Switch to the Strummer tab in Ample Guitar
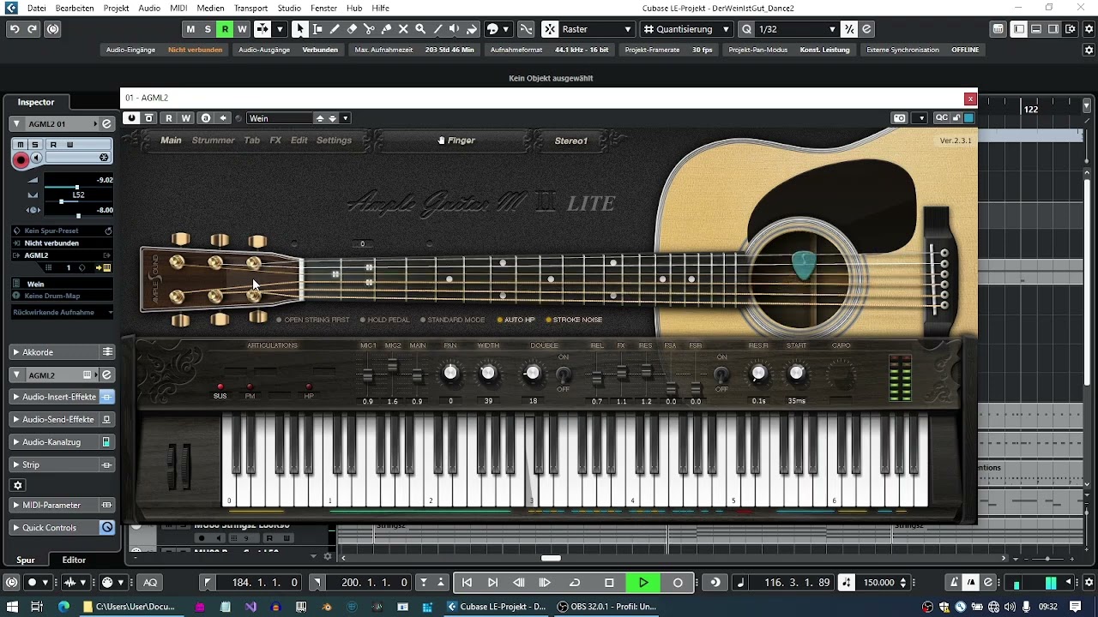Screen dimensions: 1098x617 pos(213,141)
